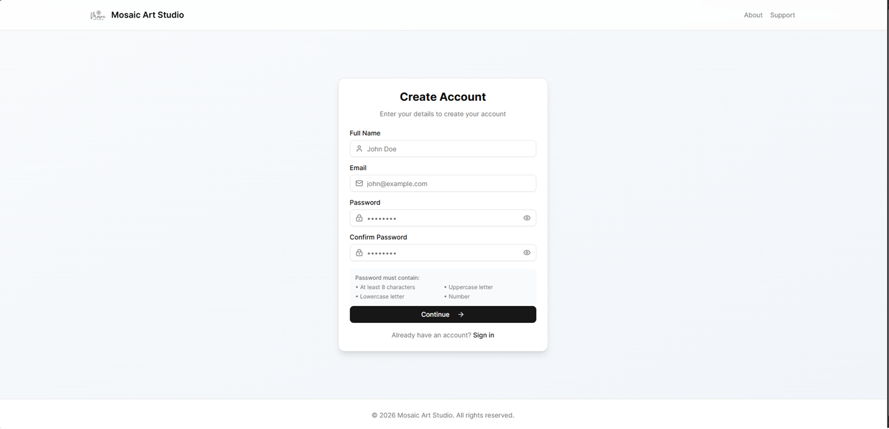Open the About page
This screenshot has height=429, width=889.
(753, 15)
